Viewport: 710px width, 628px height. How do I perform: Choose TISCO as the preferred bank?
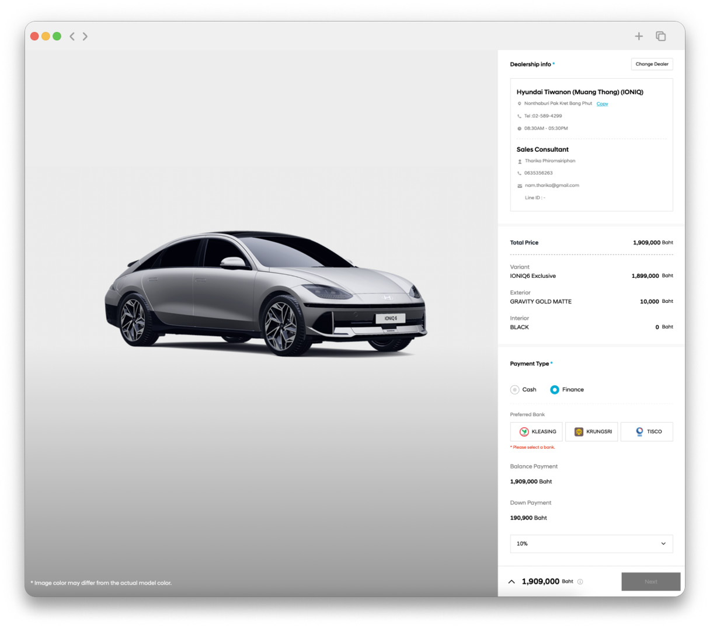(x=647, y=431)
